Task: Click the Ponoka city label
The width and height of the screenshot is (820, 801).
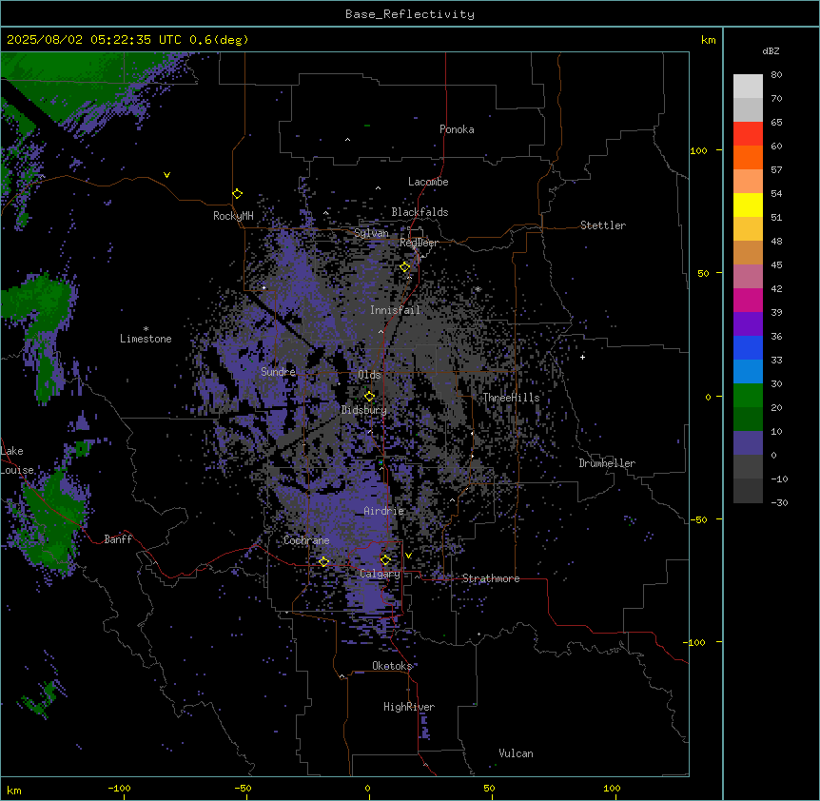Action: pos(457,129)
